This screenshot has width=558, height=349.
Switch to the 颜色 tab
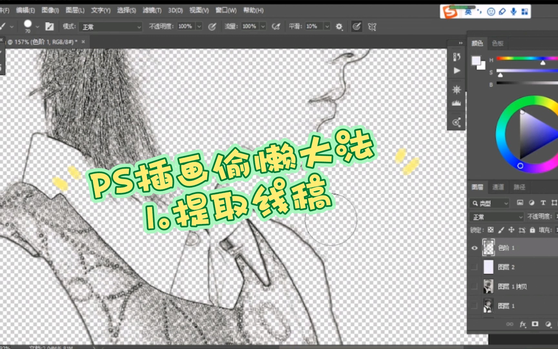click(477, 43)
